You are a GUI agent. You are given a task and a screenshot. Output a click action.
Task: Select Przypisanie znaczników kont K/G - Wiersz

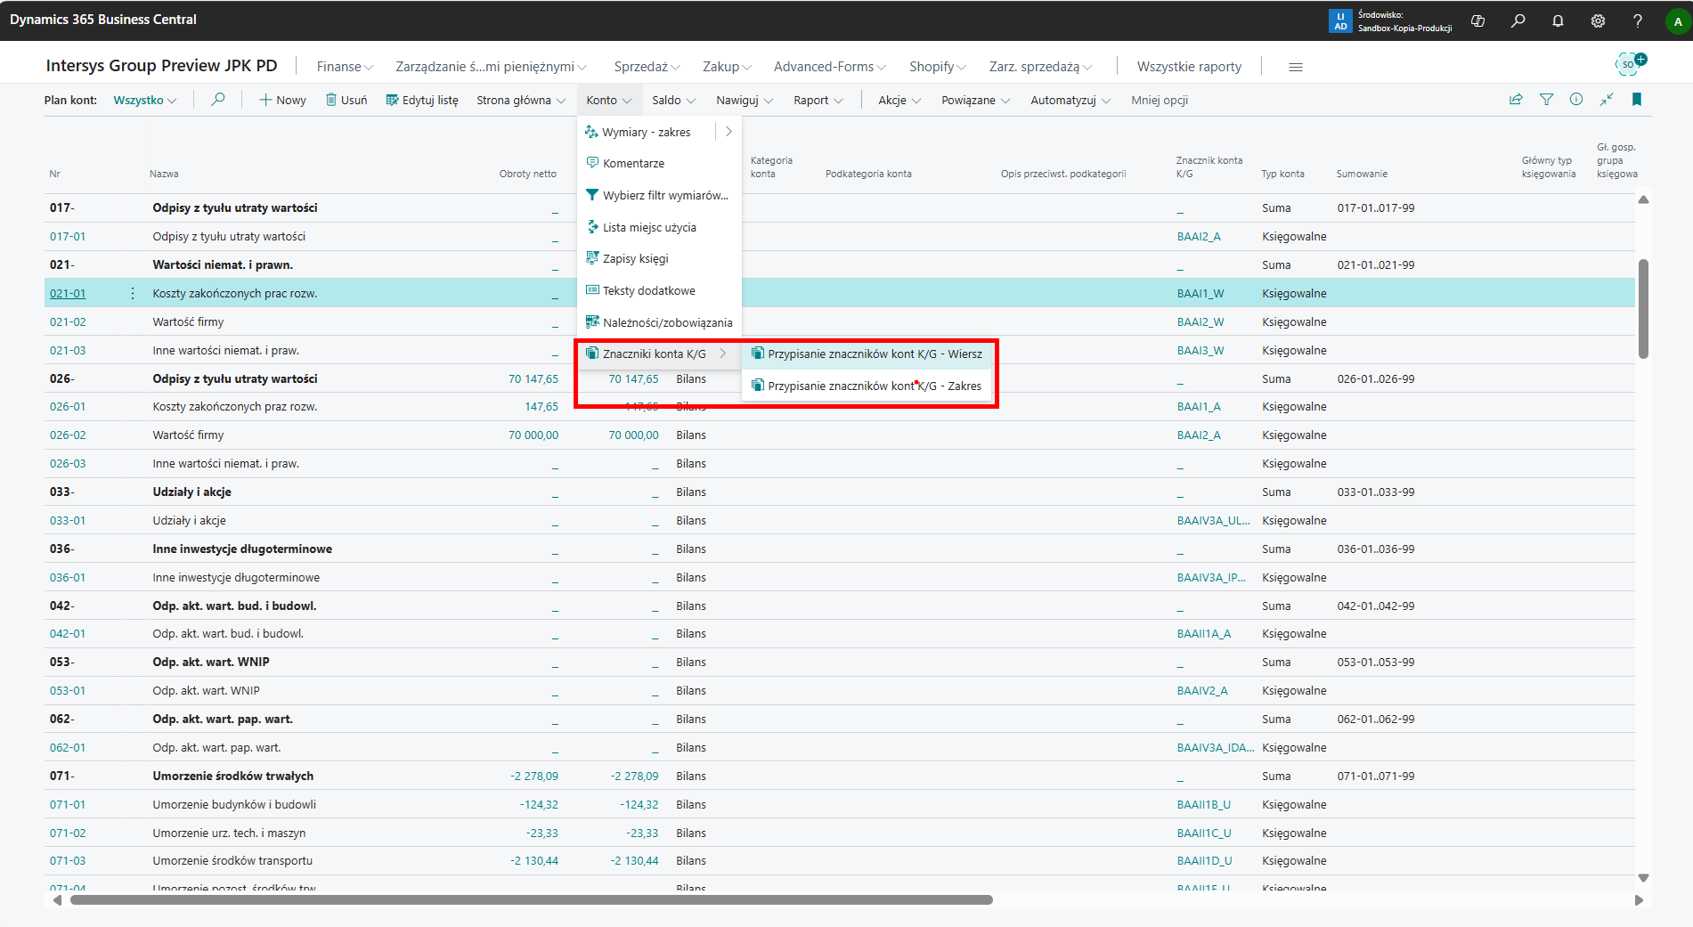click(x=867, y=354)
